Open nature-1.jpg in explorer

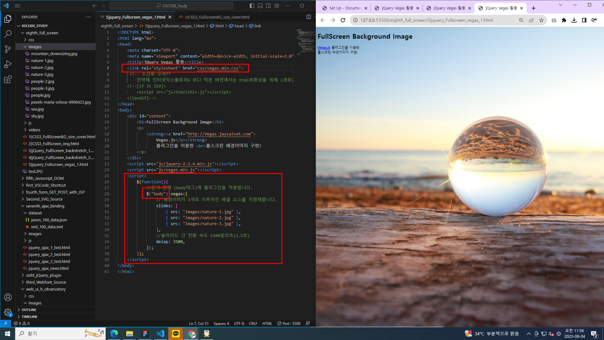(x=42, y=60)
